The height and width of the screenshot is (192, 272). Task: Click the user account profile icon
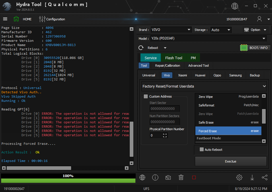click(x=259, y=19)
